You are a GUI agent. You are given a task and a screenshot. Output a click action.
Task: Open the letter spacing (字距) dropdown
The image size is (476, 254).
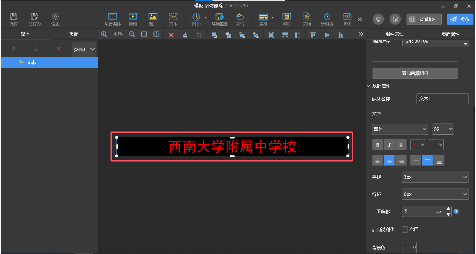pyautogui.click(x=435, y=177)
